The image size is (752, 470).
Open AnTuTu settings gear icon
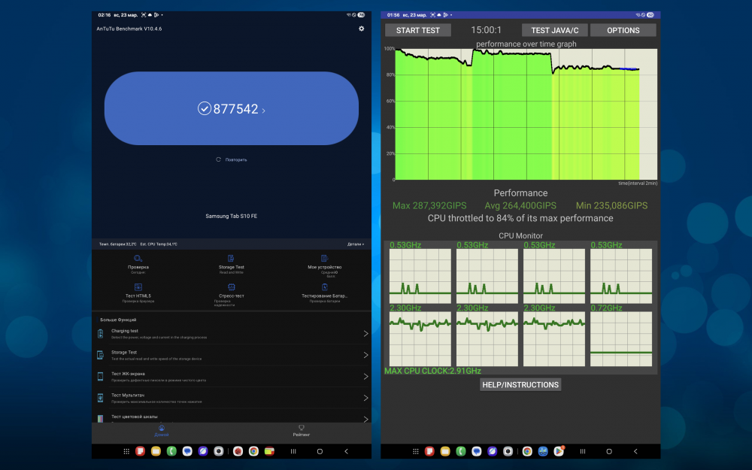(x=361, y=29)
